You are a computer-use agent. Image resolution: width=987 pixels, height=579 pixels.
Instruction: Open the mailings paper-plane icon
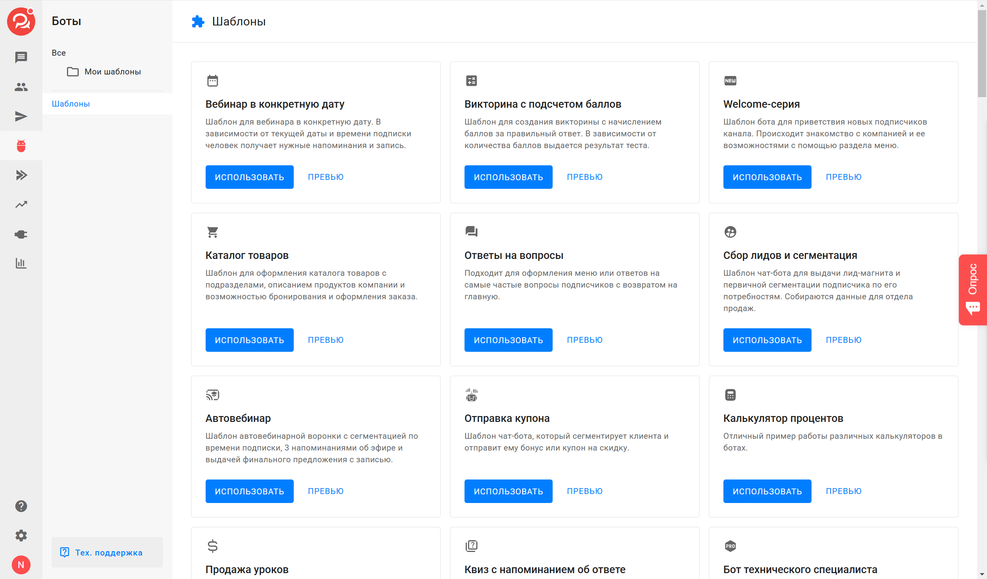click(21, 116)
